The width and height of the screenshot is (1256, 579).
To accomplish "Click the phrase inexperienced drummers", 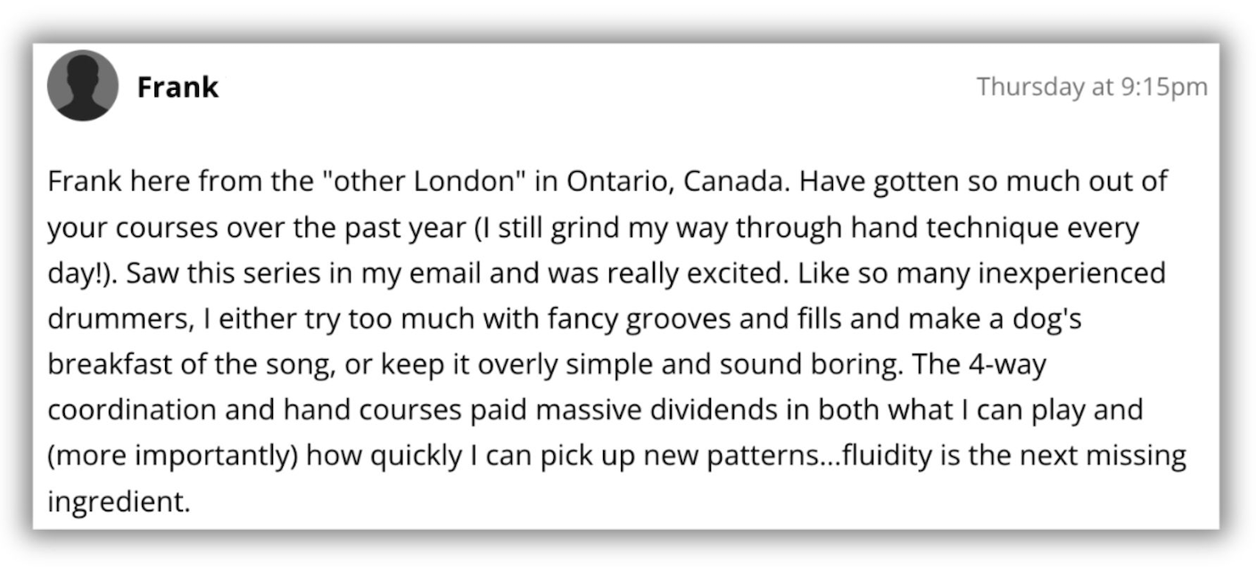I will (x=1070, y=273).
